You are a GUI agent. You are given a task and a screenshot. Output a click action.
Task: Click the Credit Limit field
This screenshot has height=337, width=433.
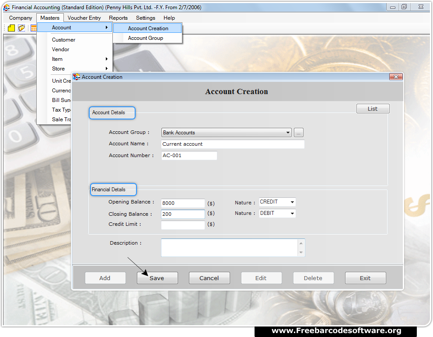click(x=183, y=225)
